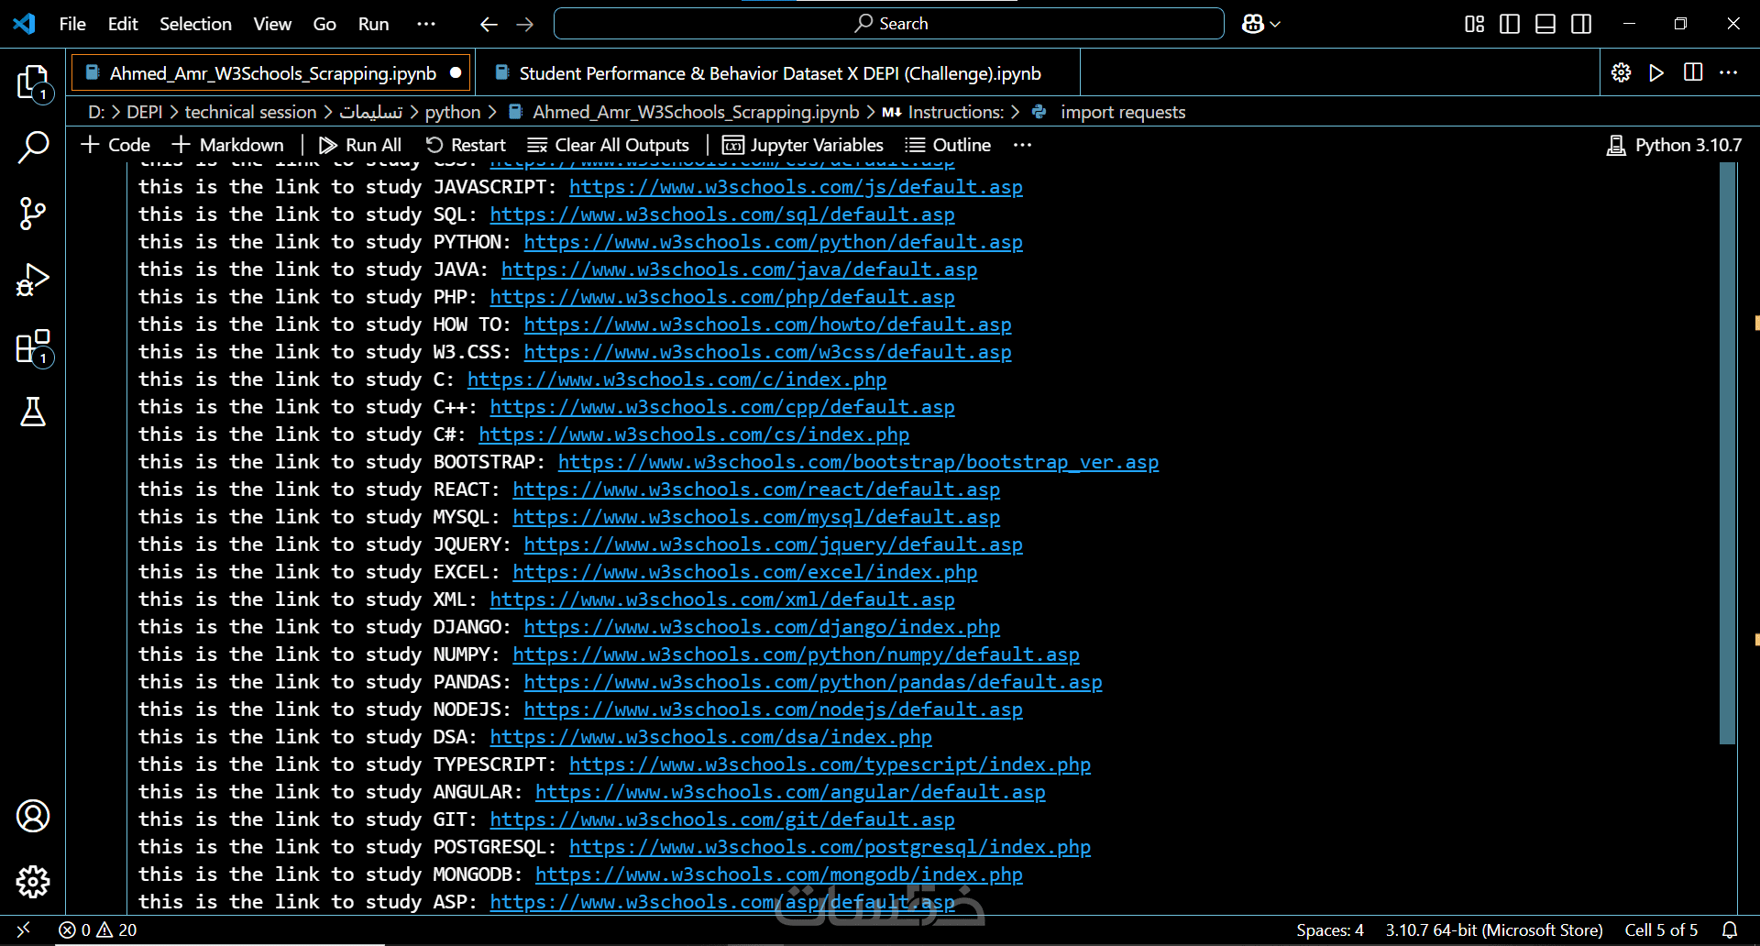Open the Run menu
Screen dimensions: 1760x946
click(x=373, y=24)
